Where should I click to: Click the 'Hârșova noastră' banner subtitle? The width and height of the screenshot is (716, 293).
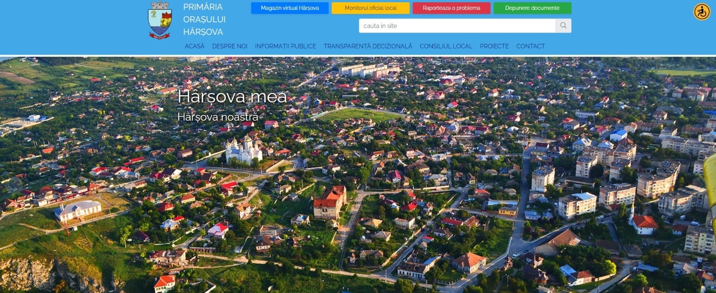(218, 117)
